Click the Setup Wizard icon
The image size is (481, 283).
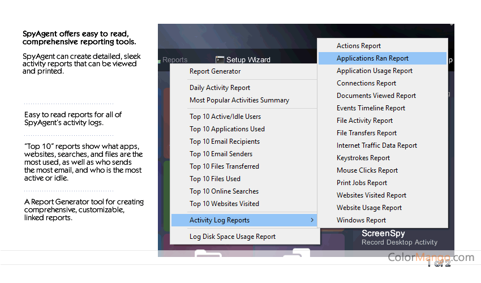(220, 59)
